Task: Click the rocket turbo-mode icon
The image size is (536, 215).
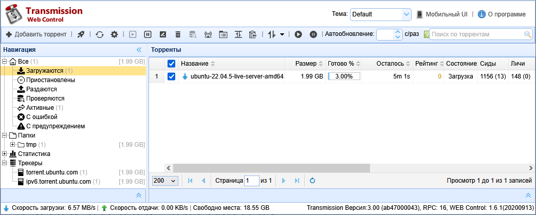Action: pos(81,34)
